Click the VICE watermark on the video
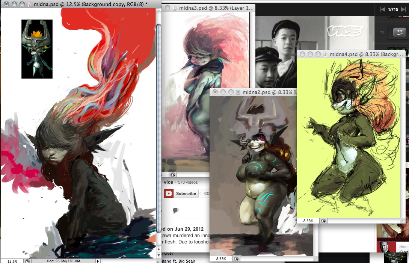The height and width of the screenshot is (263, 409). (x=345, y=31)
